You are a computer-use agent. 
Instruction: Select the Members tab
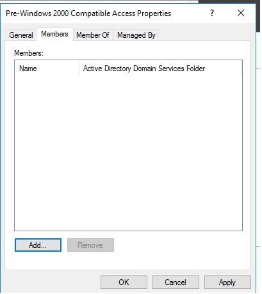(54, 34)
